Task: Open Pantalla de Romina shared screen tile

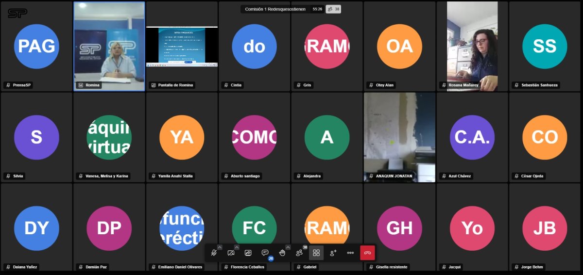Action: [x=182, y=47]
